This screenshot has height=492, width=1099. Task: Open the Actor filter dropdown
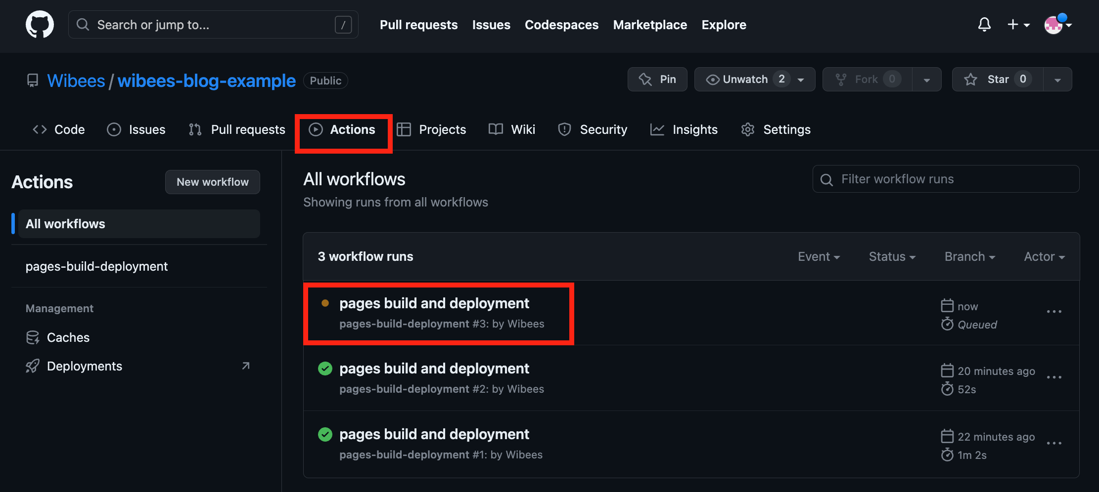tap(1045, 256)
